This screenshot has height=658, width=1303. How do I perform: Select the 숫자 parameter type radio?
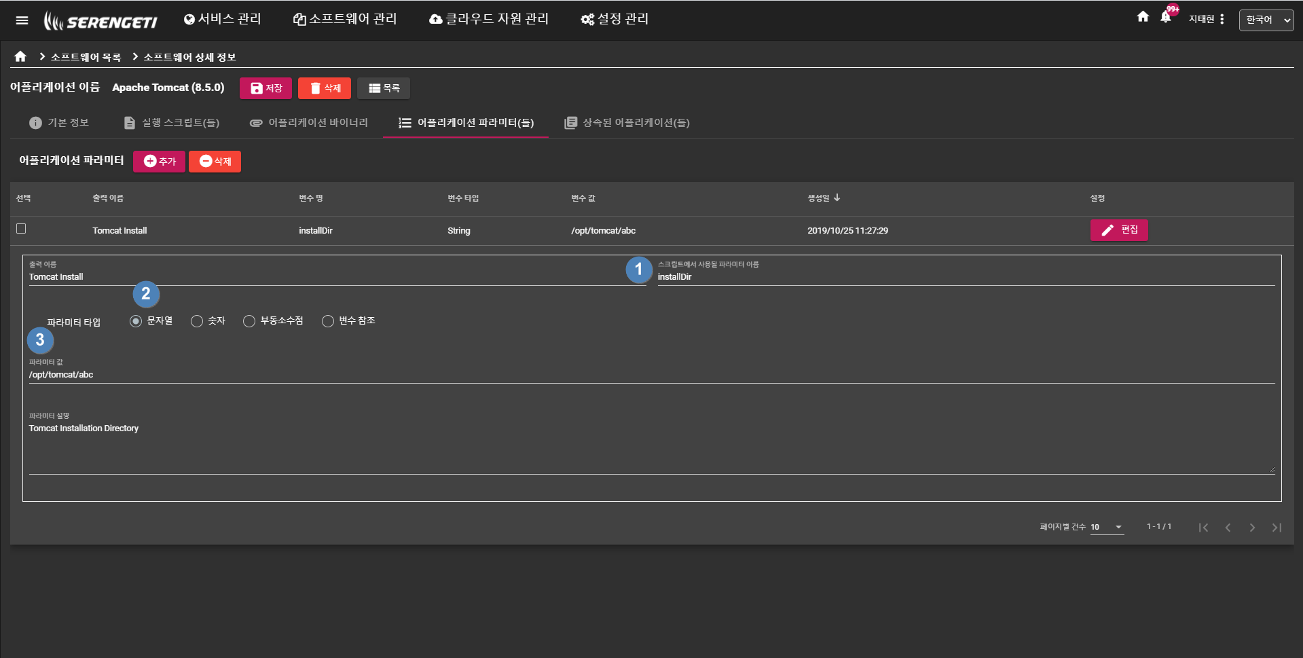pos(197,321)
